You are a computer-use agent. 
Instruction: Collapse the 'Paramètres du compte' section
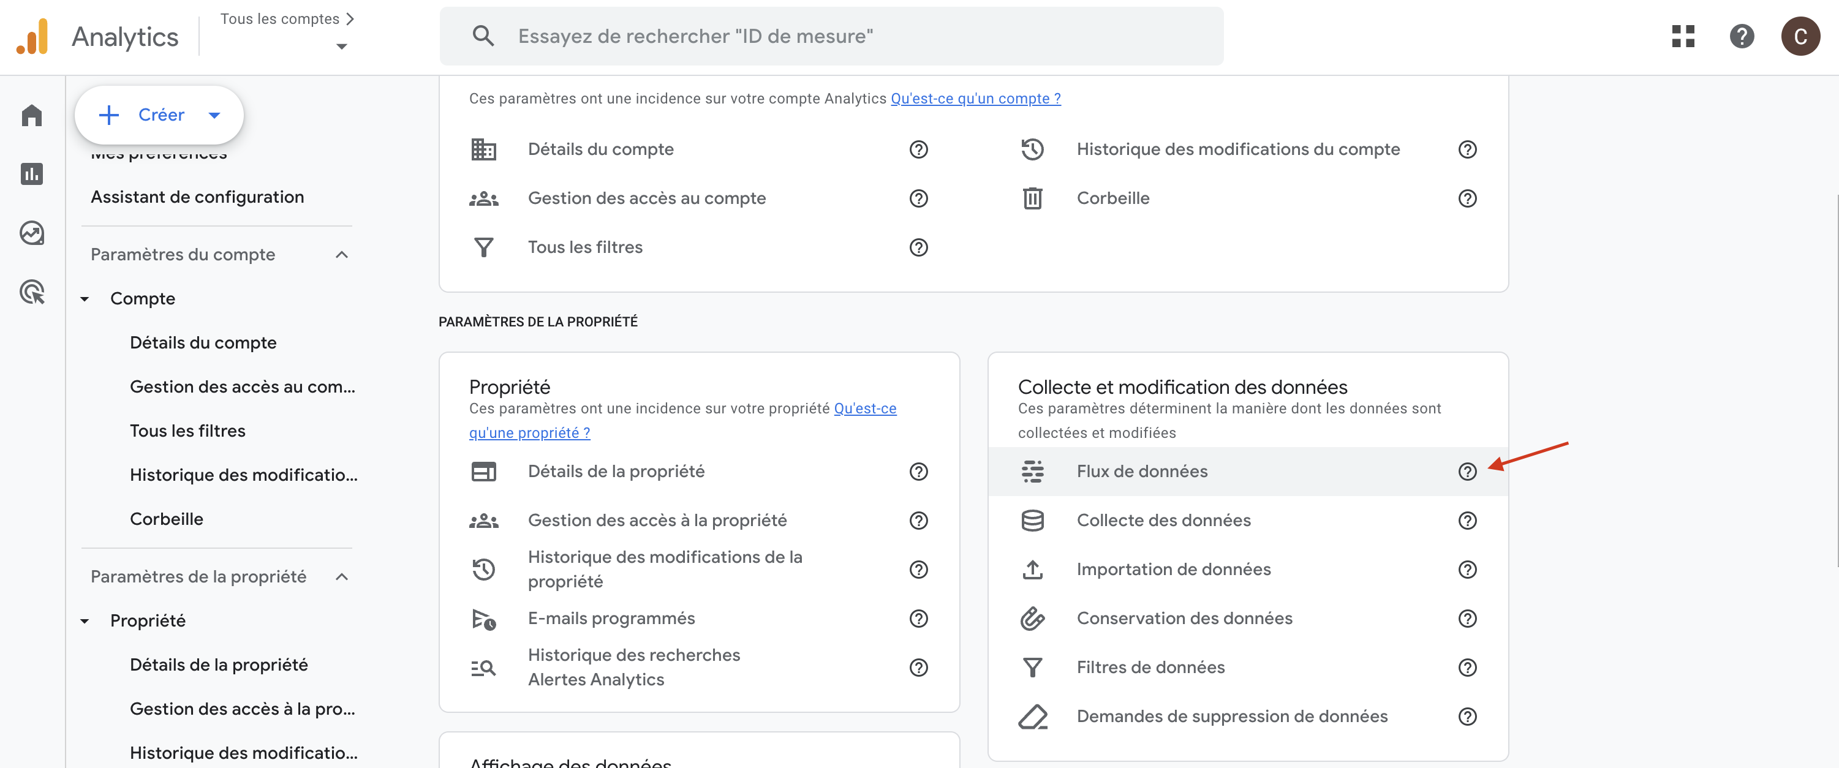point(342,254)
